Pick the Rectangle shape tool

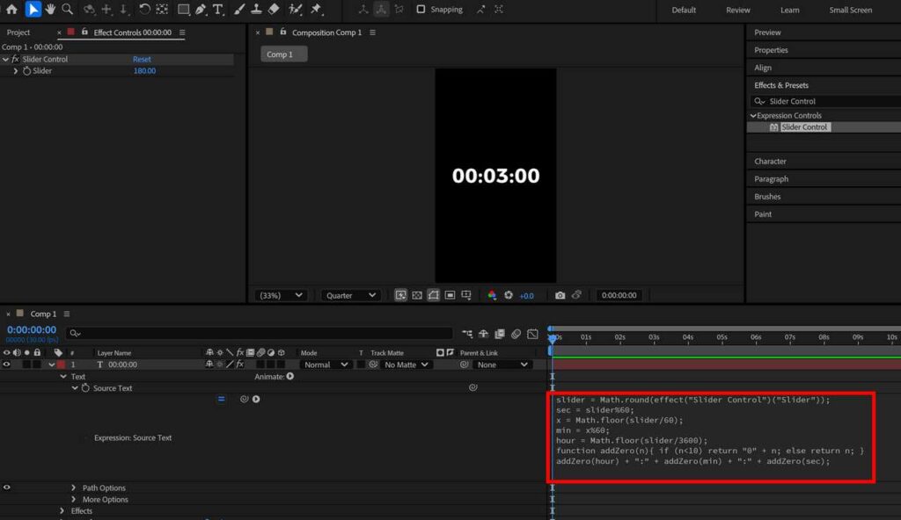click(x=183, y=9)
